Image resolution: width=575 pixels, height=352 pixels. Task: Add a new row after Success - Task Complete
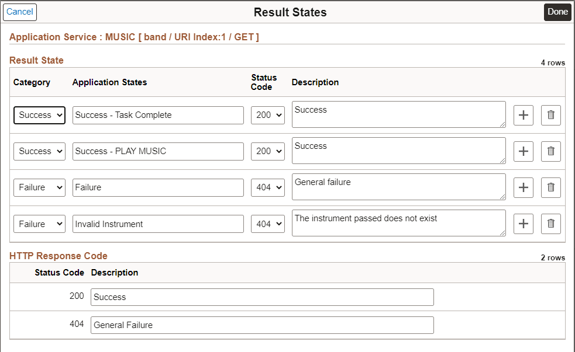[523, 115]
